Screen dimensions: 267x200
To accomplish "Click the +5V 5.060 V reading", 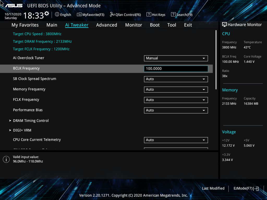I will (x=249, y=146).
